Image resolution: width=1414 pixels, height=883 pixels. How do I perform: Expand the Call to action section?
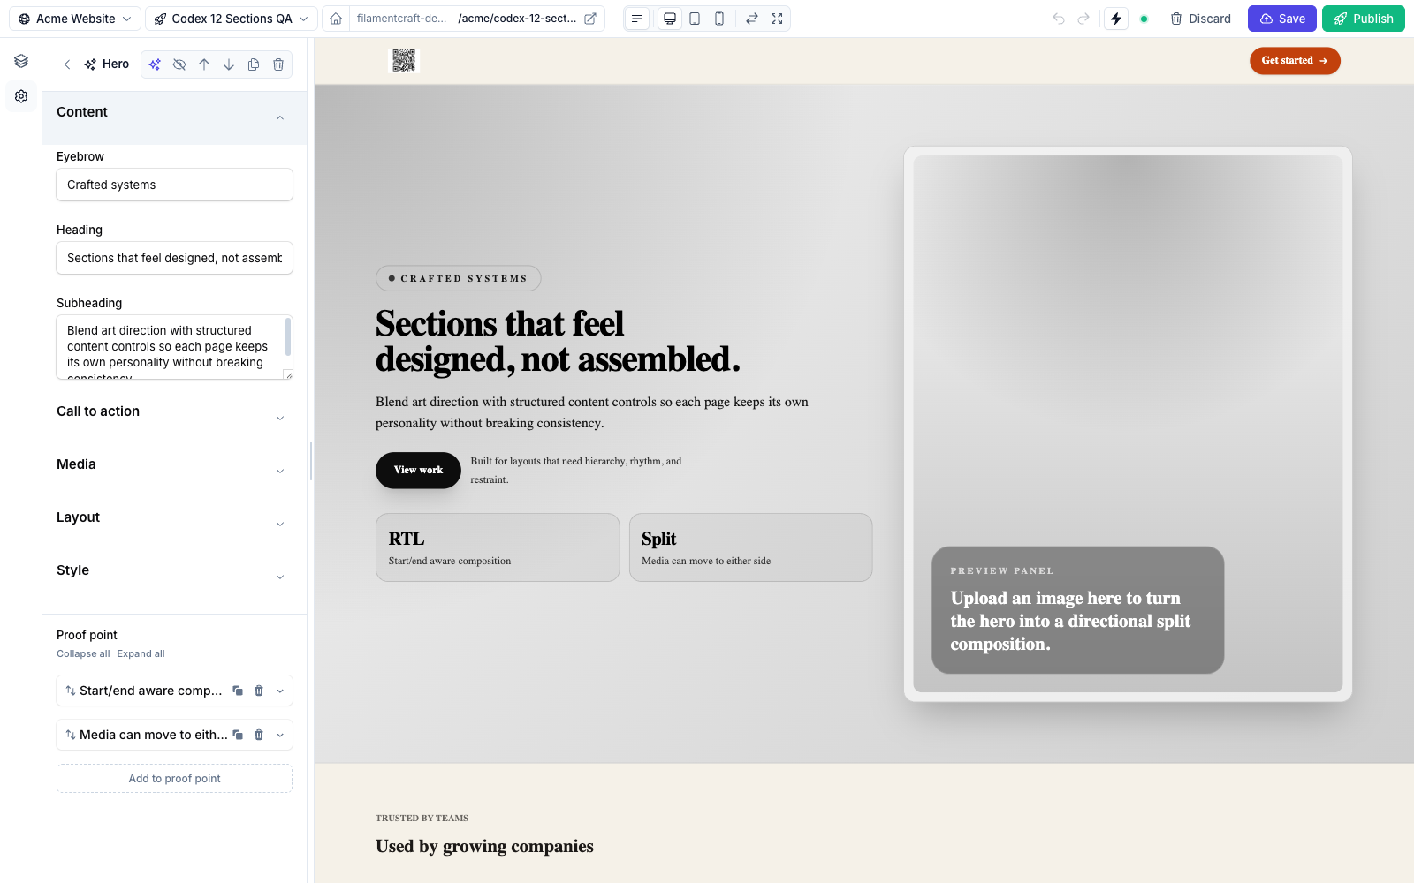[174, 411]
